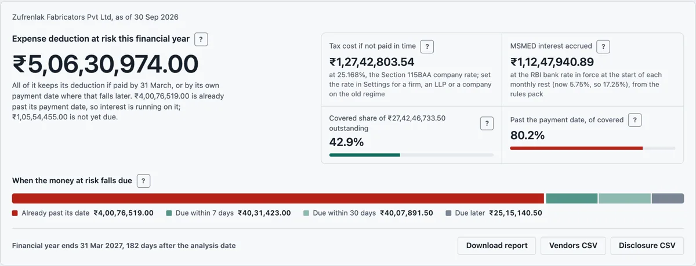The width and height of the screenshot is (696, 266).
Task: Click the red Already past its date swatch
Action: tap(15, 213)
